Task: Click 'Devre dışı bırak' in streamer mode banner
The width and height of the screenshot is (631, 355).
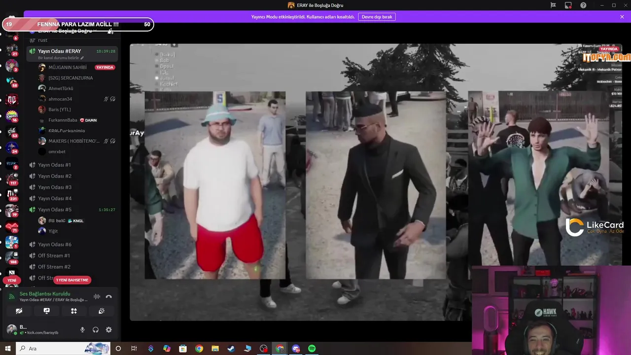Action: point(377,17)
